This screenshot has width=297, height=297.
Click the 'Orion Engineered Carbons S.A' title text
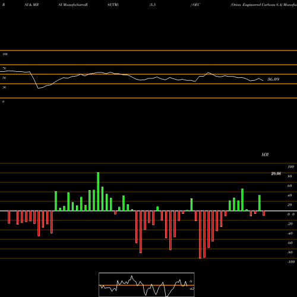click(256, 5)
